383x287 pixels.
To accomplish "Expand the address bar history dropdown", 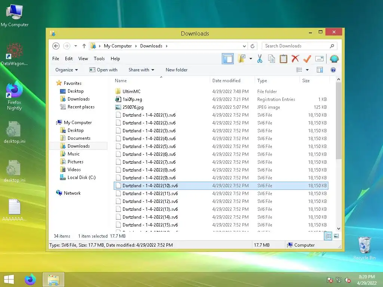I will (244, 46).
